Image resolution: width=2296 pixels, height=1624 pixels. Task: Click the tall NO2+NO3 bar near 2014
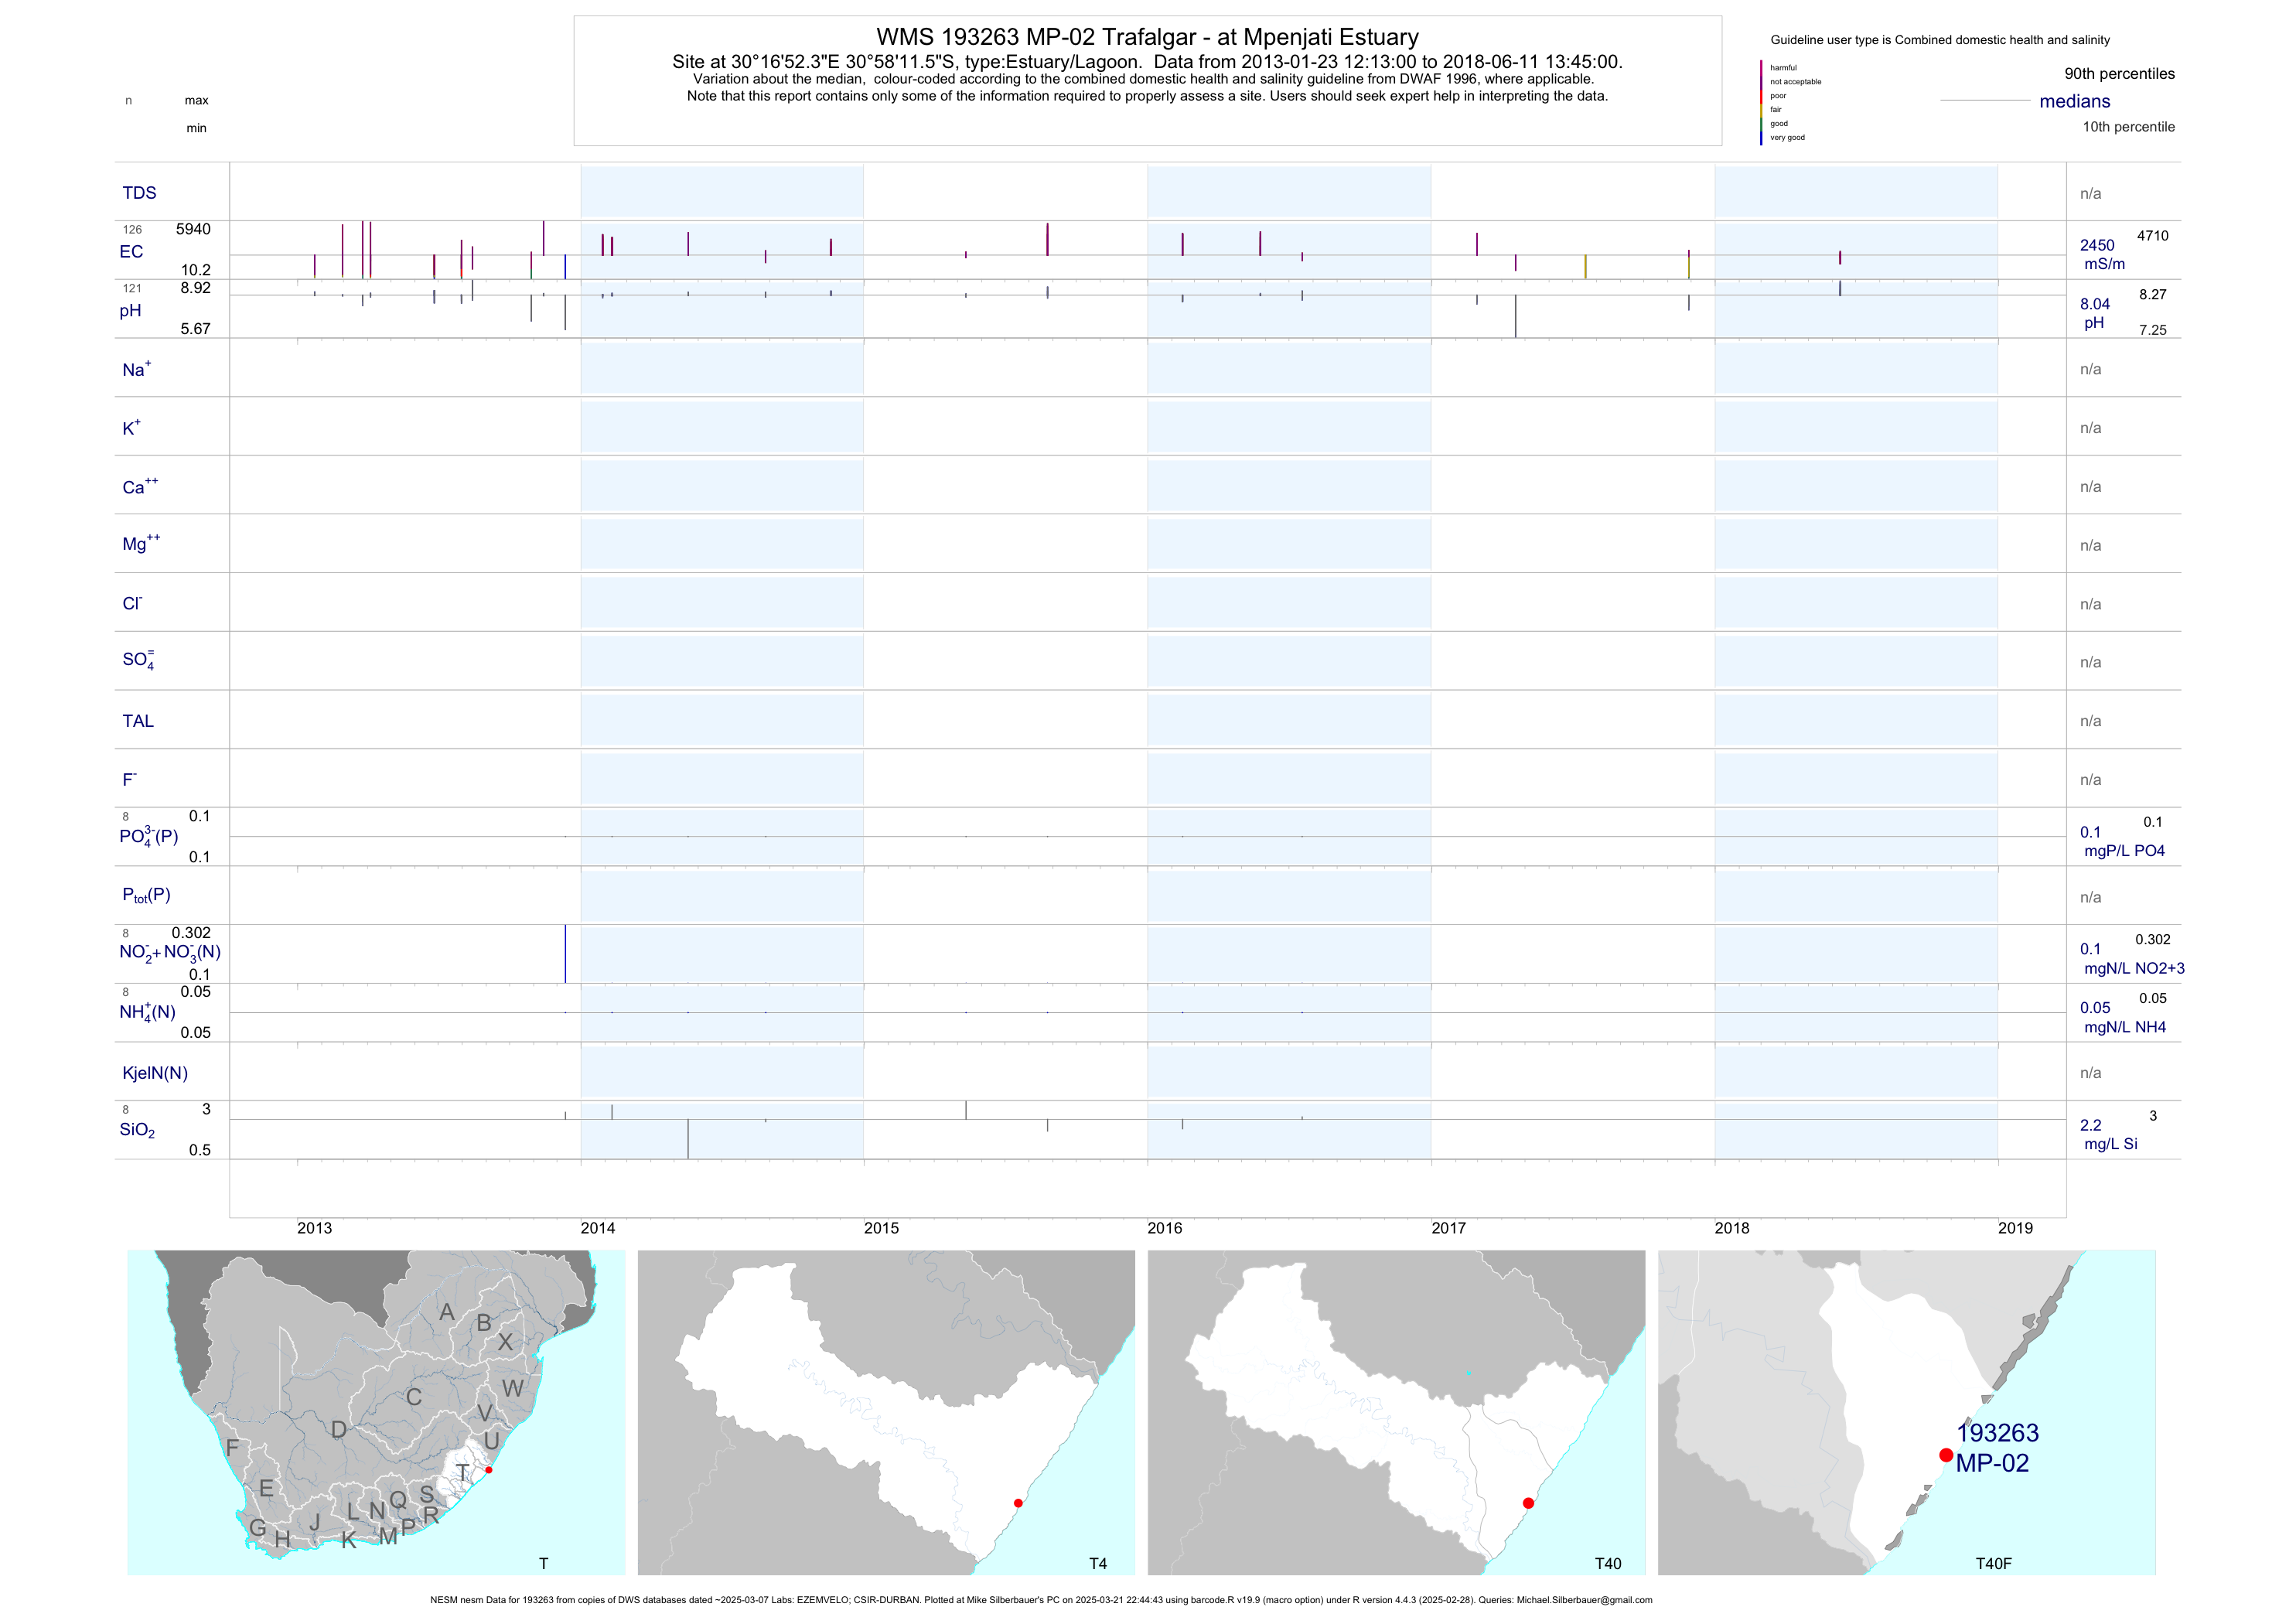tap(565, 953)
